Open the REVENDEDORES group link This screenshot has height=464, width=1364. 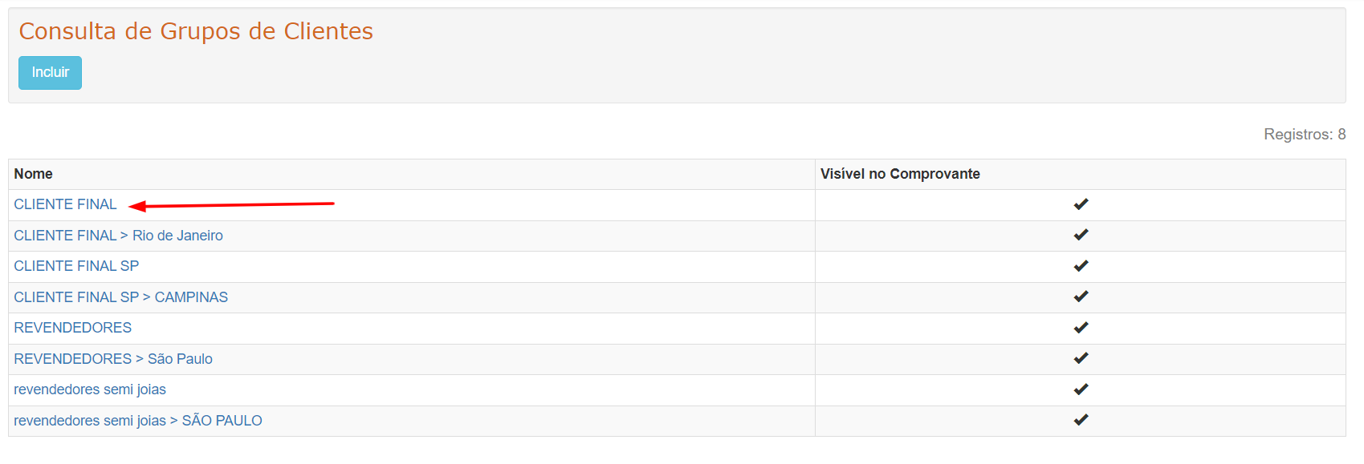click(72, 328)
